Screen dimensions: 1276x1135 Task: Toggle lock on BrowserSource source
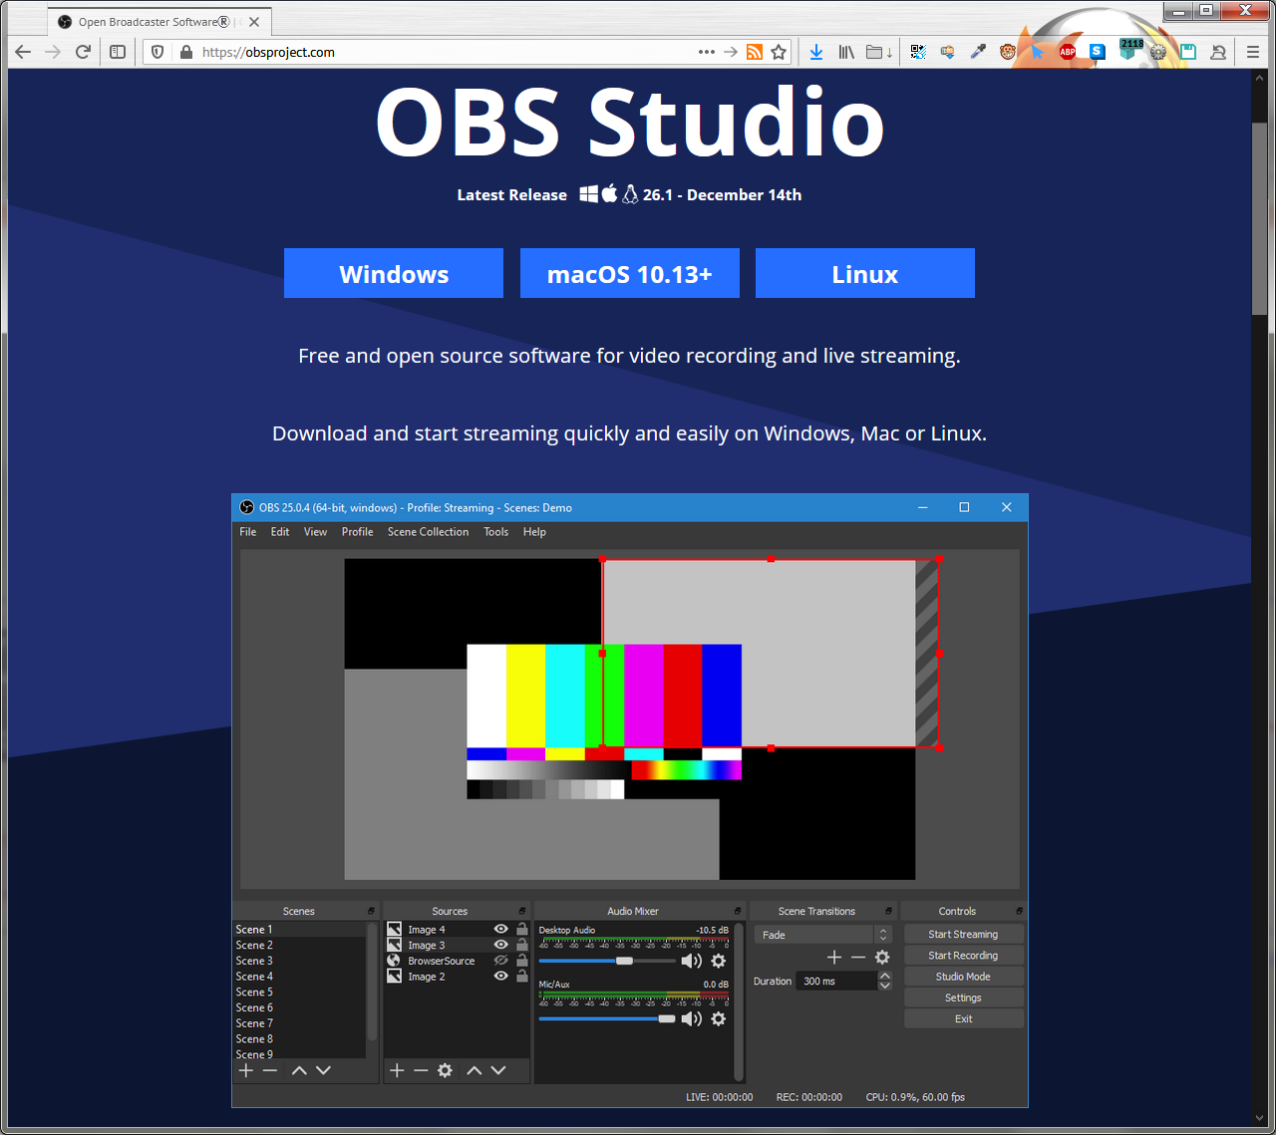521,961
